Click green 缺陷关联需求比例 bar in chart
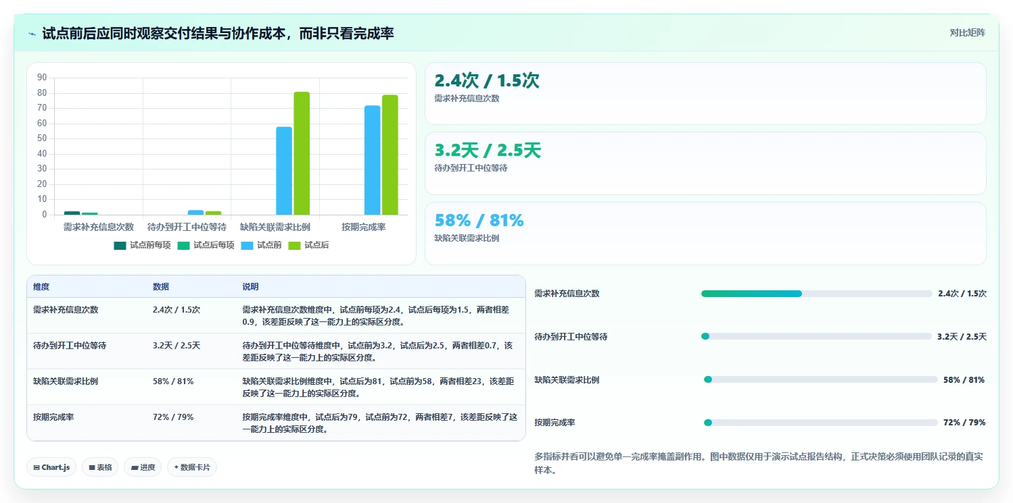1013x503 pixels. click(x=302, y=153)
